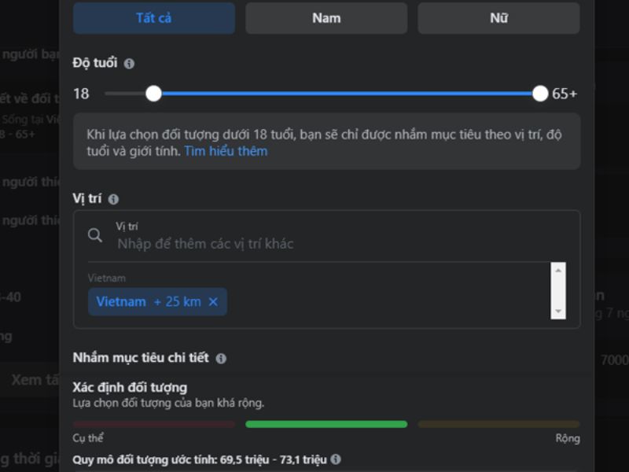
Task: Select the "Tất cả" gender option
Action: [154, 18]
